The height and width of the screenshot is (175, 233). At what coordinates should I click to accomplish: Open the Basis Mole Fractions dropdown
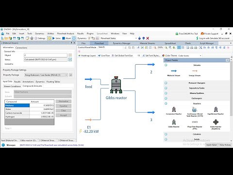(43, 92)
